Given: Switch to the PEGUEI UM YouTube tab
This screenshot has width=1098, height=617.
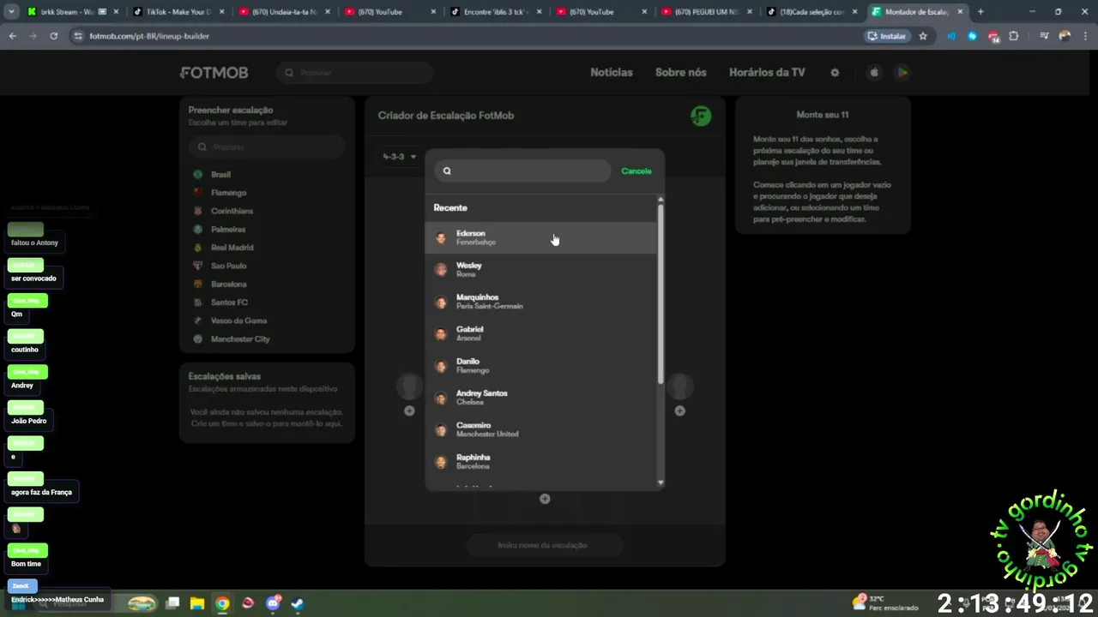Looking at the screenshot, I should tap(705, 12).
